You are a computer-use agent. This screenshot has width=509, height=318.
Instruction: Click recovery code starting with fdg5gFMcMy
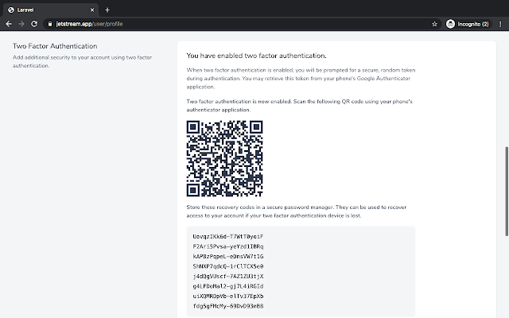coord(228,306)
